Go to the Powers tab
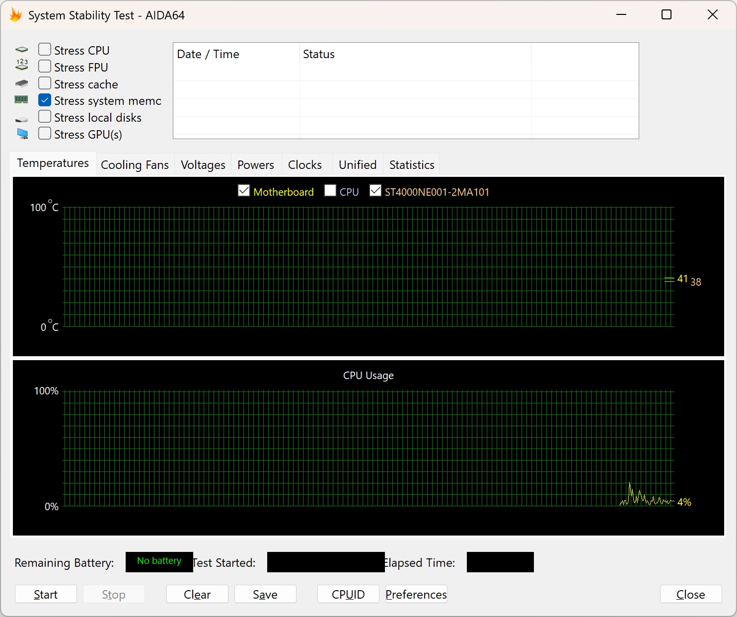This screenshot has width=737, height=617. click(256, 164)
